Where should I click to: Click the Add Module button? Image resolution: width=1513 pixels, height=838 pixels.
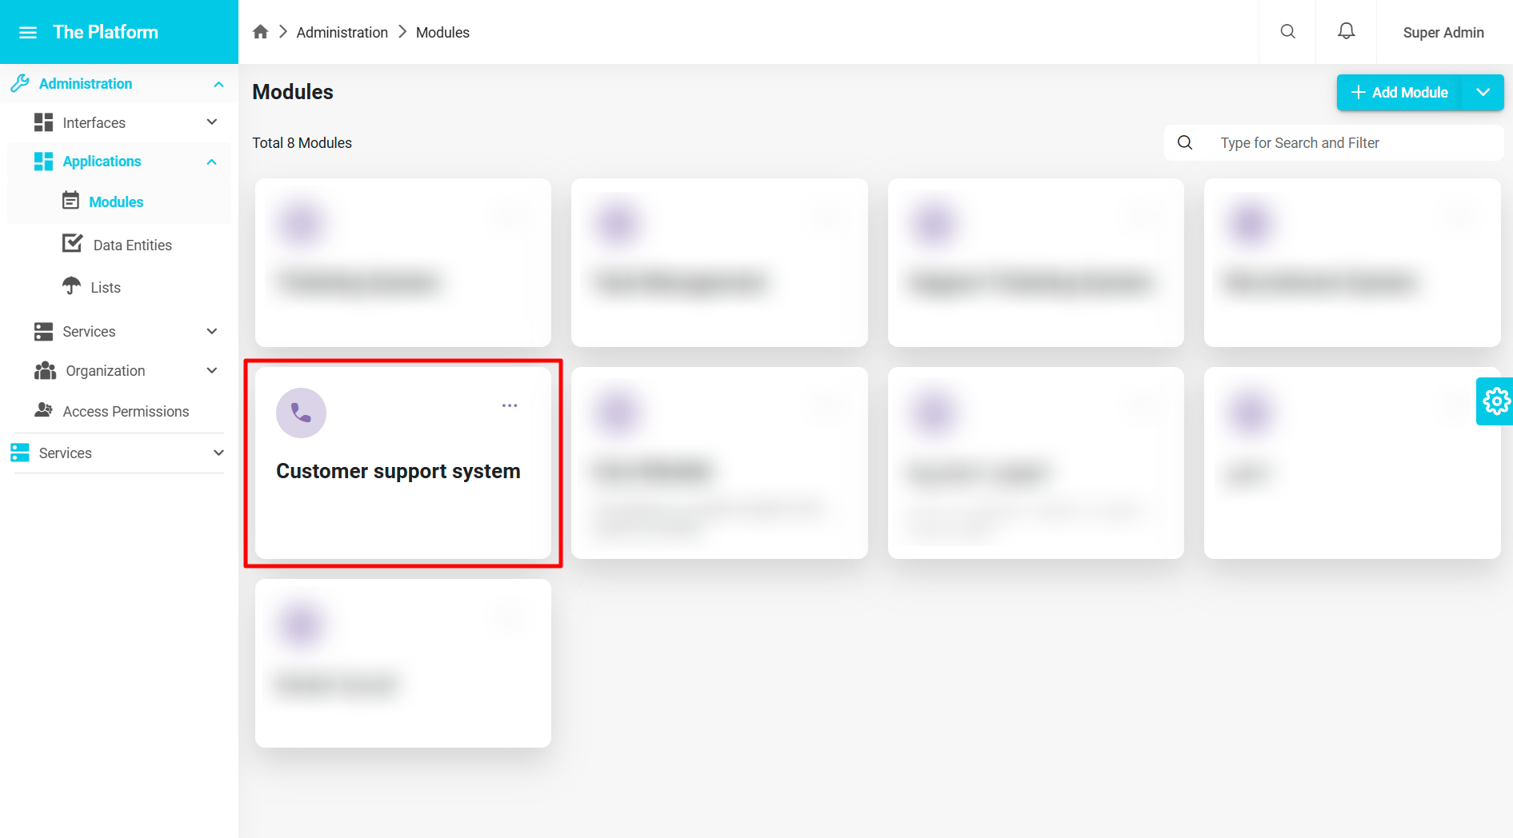[1399, 93]
